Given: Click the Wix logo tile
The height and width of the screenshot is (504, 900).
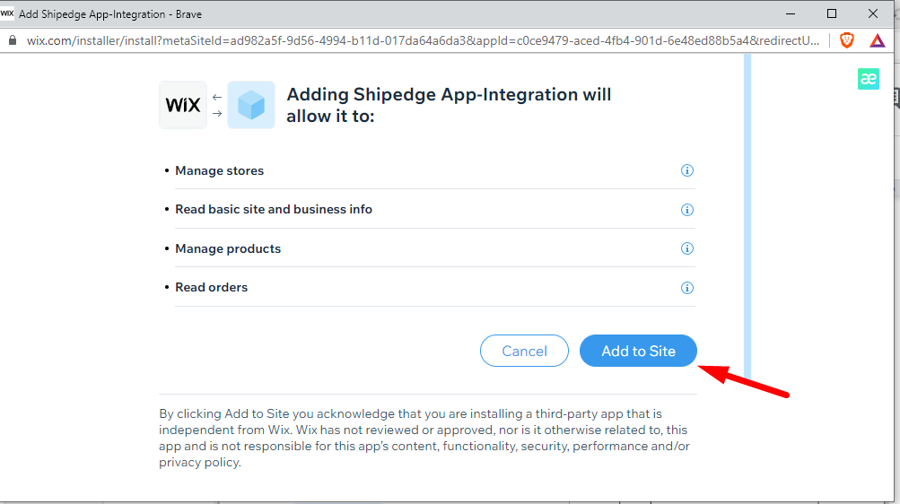Looking at the screenshot, I should pos(183,105).
